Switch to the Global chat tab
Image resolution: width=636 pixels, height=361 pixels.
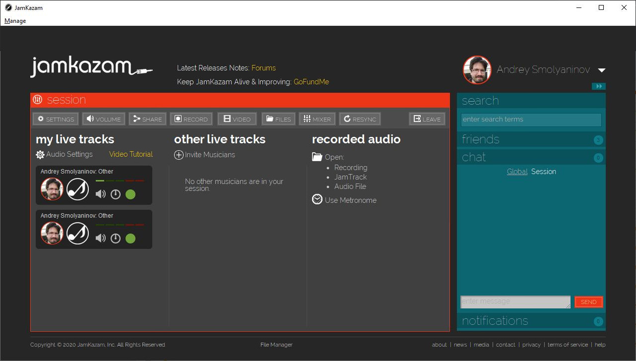(517, 172)
